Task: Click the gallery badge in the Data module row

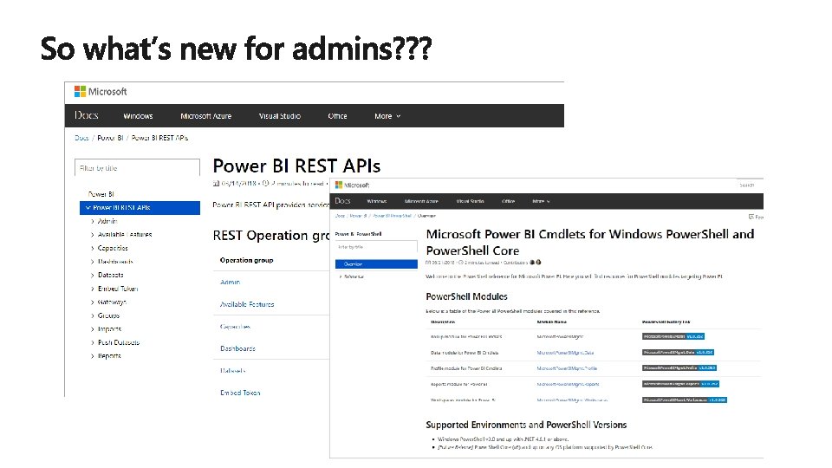Action: click(x=678, y=353)
